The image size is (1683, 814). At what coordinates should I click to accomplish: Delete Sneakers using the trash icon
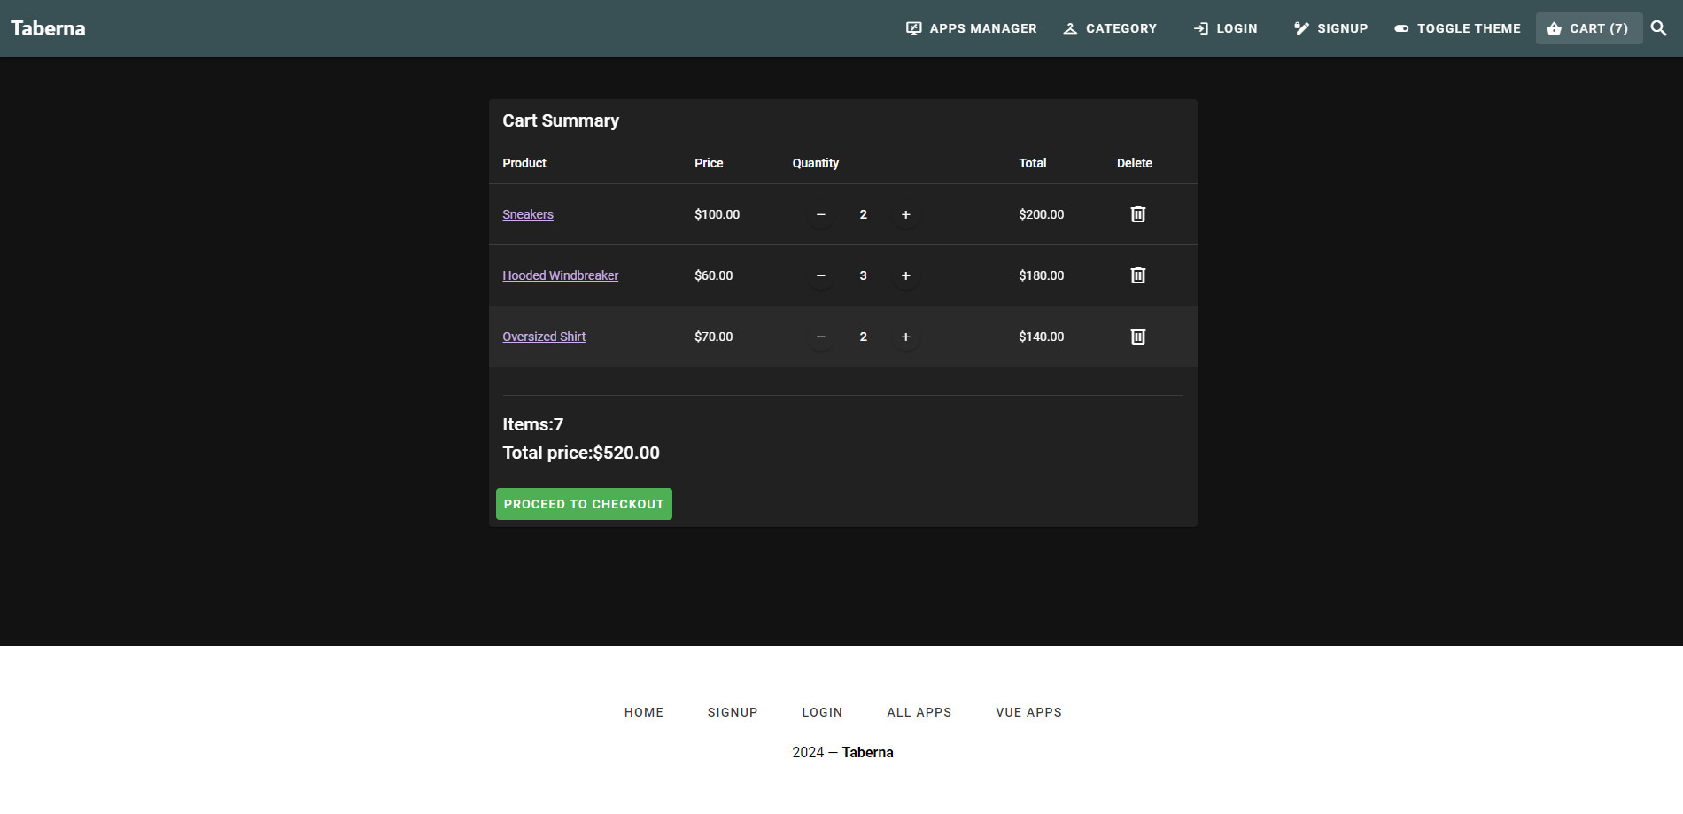coord(1137,213)
